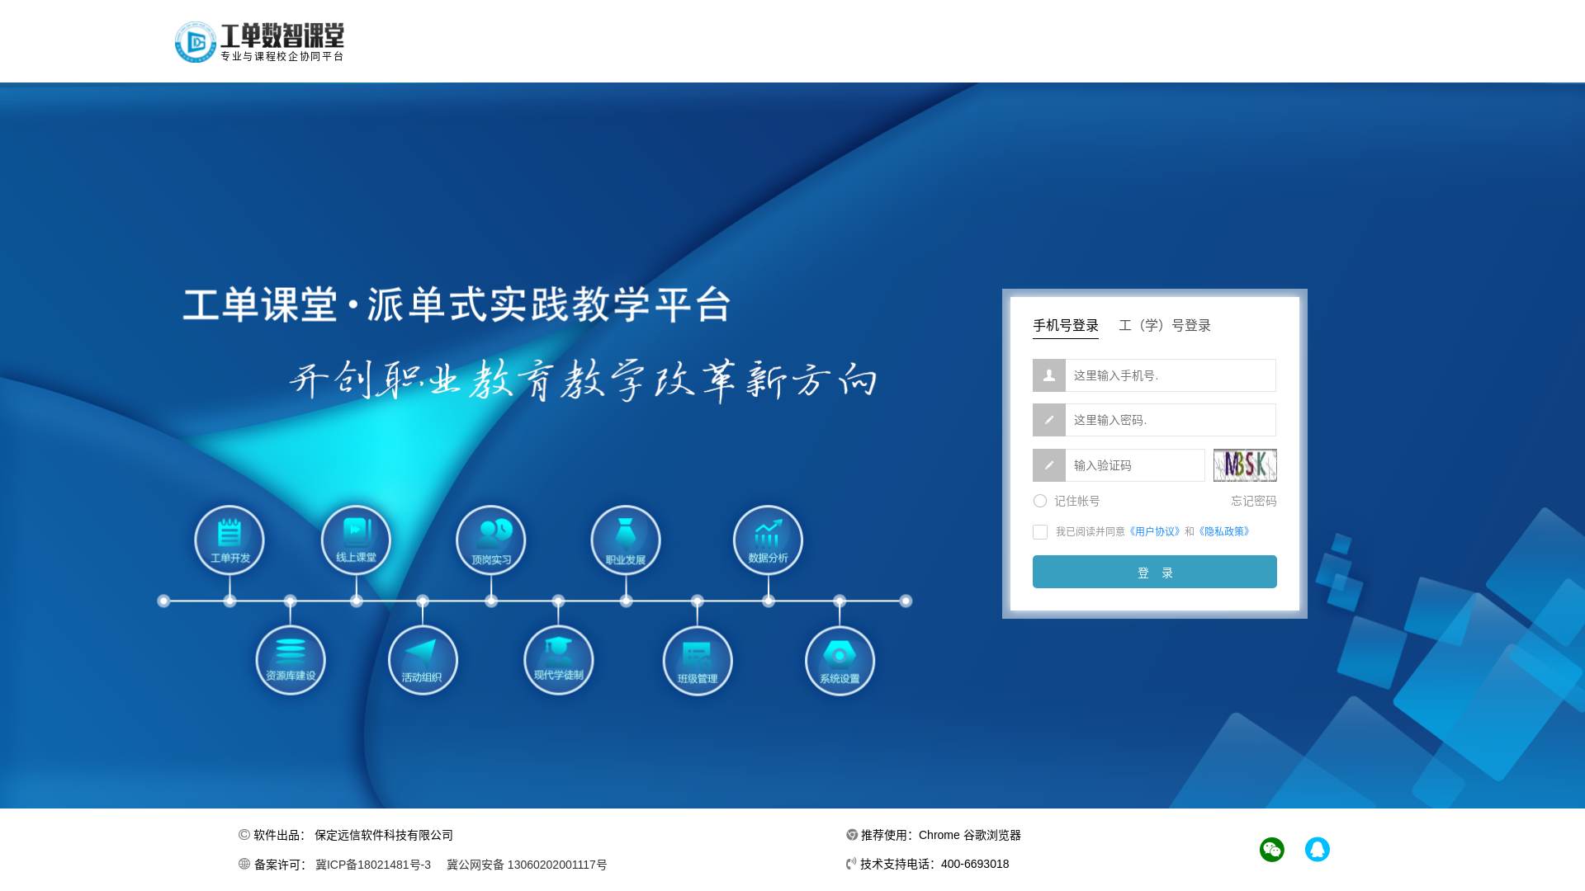The image size is (1585, 891).
Task: Click the 班级管理 circle icon
Action: (x=698, y=661)
